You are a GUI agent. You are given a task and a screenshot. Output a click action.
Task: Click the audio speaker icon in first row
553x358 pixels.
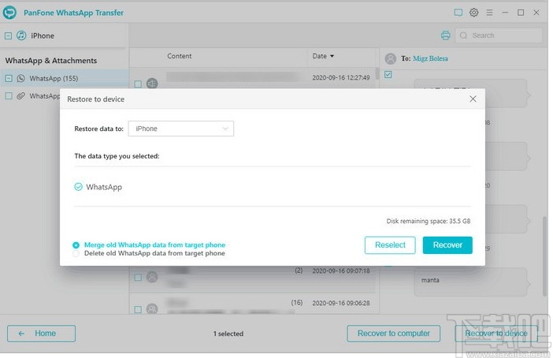coord(152,84)
